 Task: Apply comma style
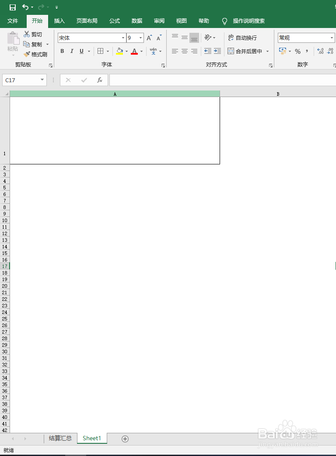(307, 51)
